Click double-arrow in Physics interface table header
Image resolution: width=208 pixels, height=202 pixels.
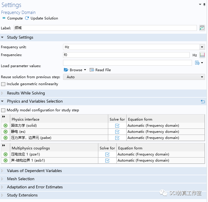point(4,117)
